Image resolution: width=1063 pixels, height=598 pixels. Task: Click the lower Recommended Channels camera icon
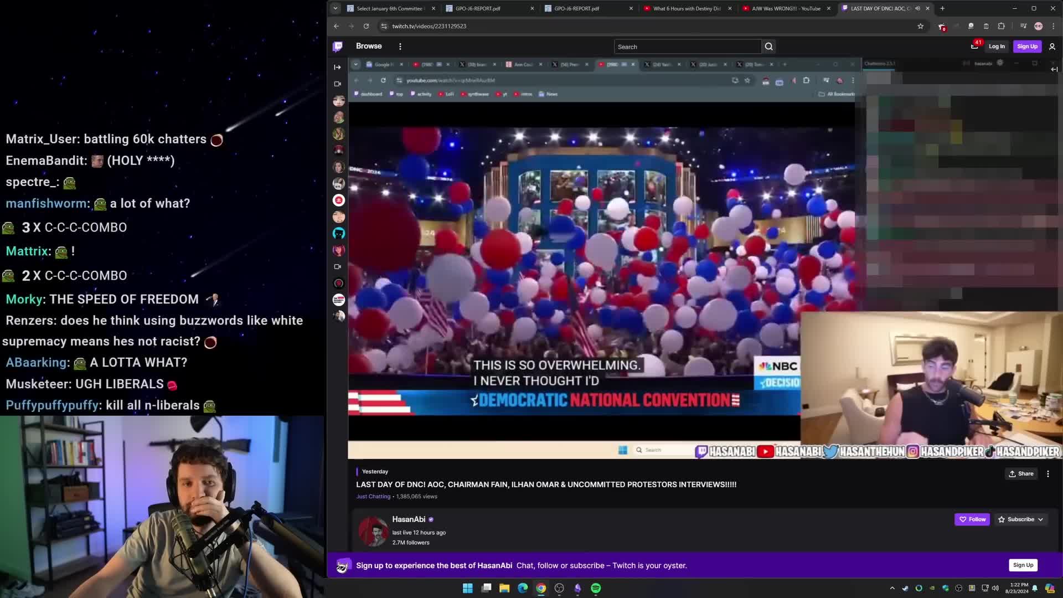(x=338, y=266)
